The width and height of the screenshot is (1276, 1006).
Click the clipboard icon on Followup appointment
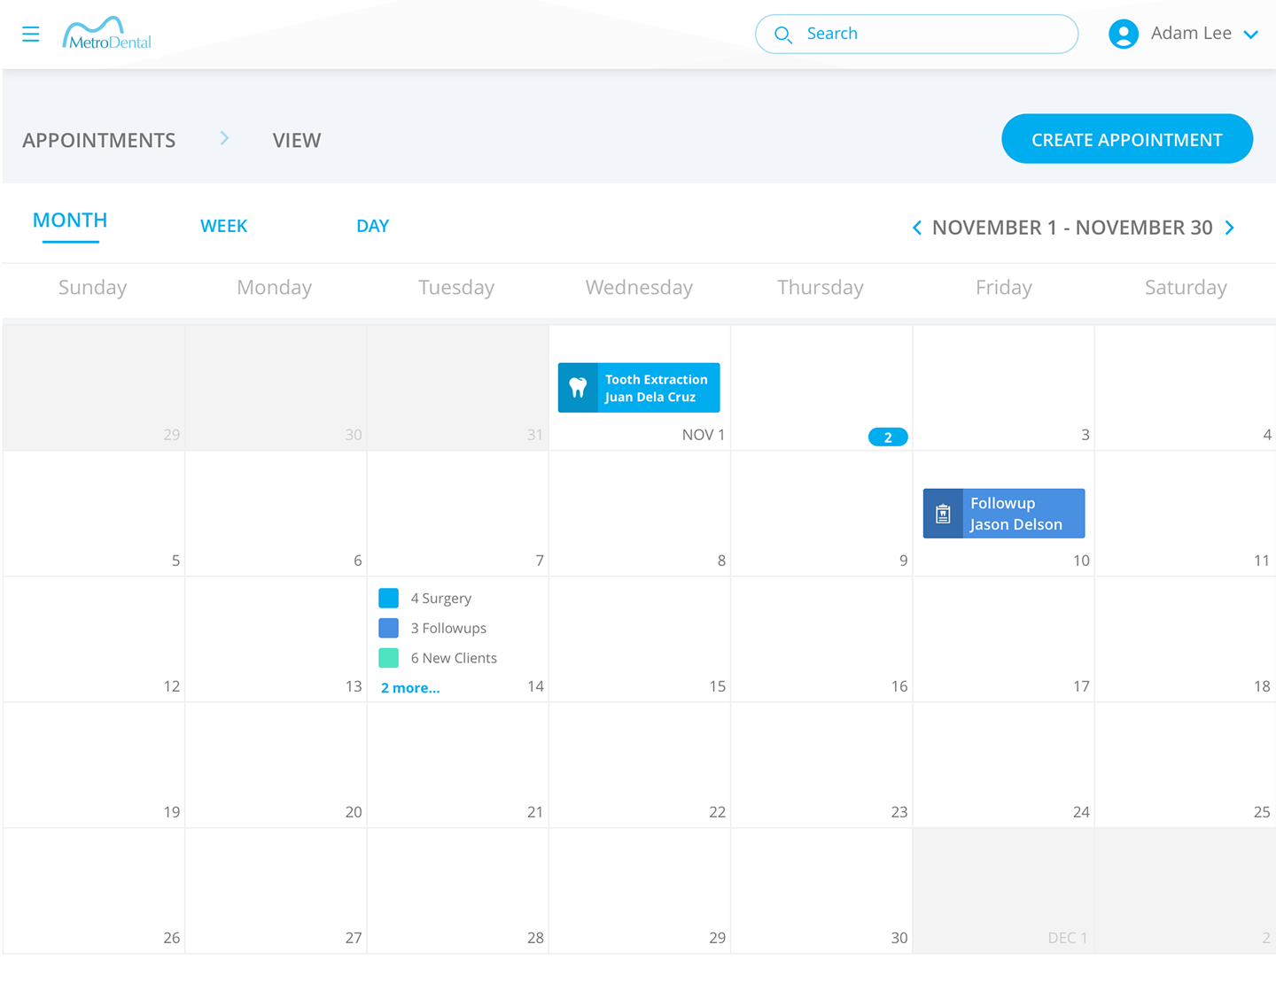point(943,514)
